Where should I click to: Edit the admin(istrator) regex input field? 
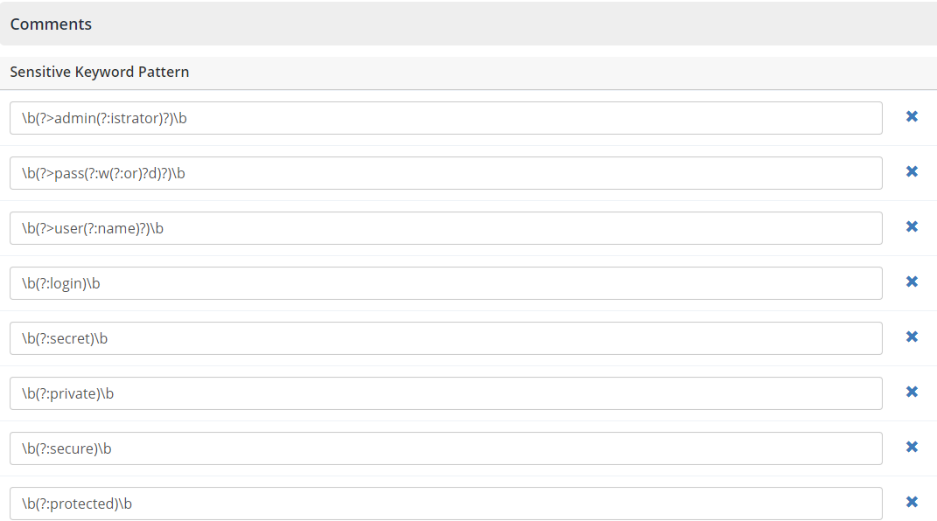[x=446, y=117]
